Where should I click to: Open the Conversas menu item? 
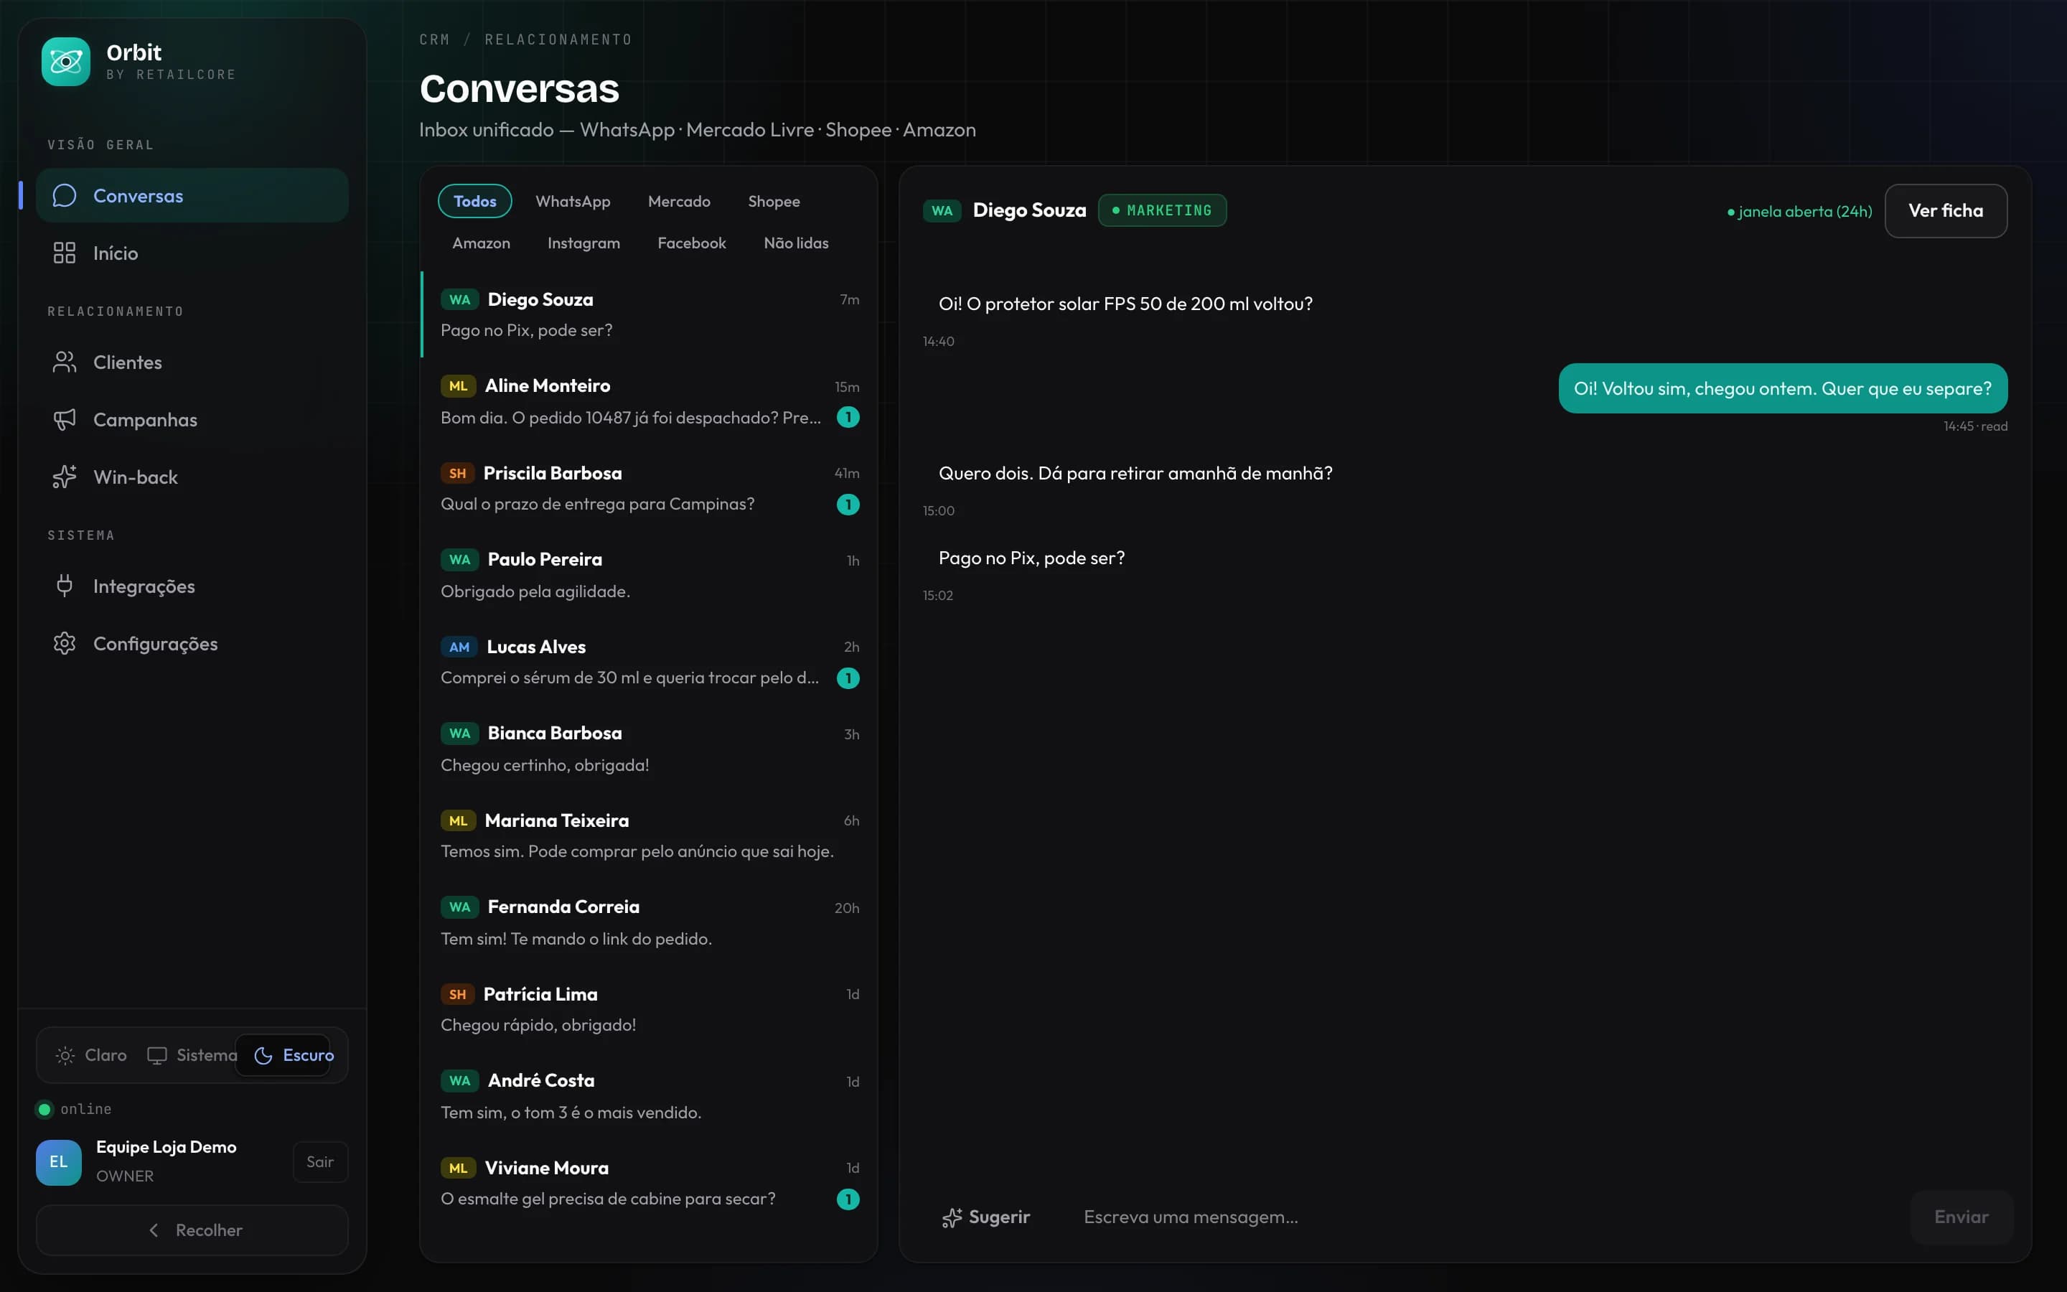click(192, 196)
